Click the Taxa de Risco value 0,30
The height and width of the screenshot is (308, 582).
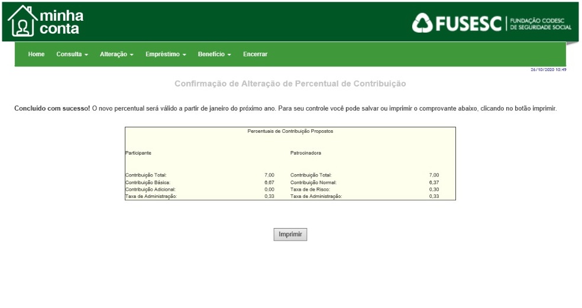pyautogui.click(x=434, y=190)
